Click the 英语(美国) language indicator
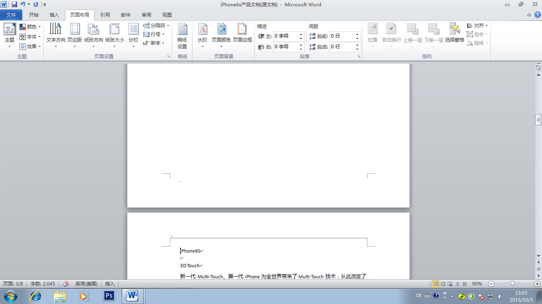This screenshot has height=304, width=542. coord(86,284)
